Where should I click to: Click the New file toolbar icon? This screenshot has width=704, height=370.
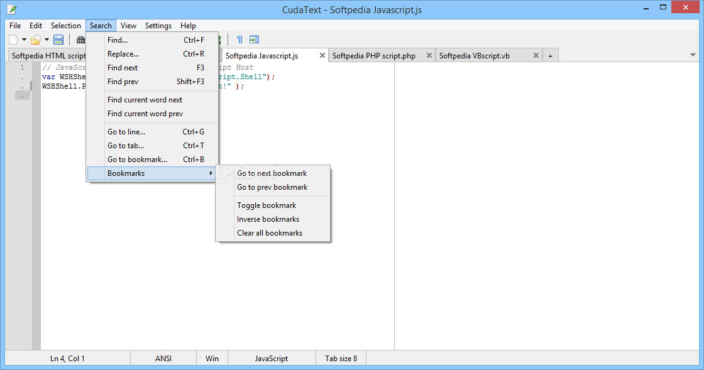[x=14, y=40]
